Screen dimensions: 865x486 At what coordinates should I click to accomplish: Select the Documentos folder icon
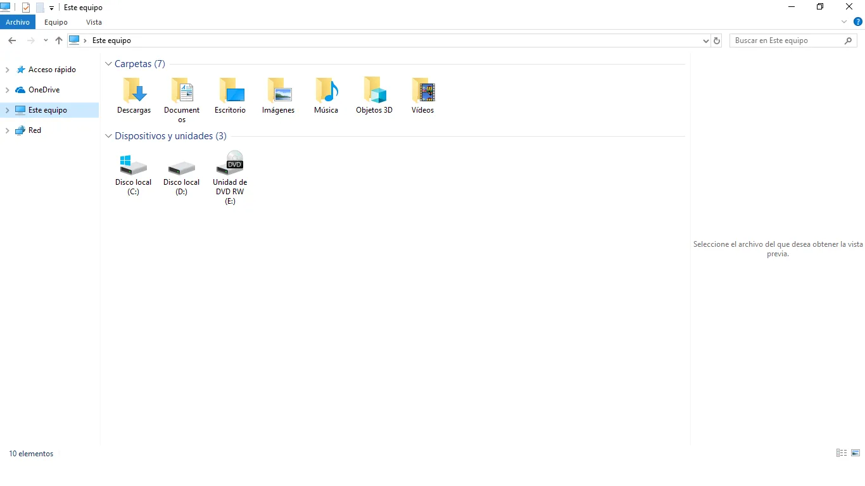pyautogui.click(x=182, y=90)
